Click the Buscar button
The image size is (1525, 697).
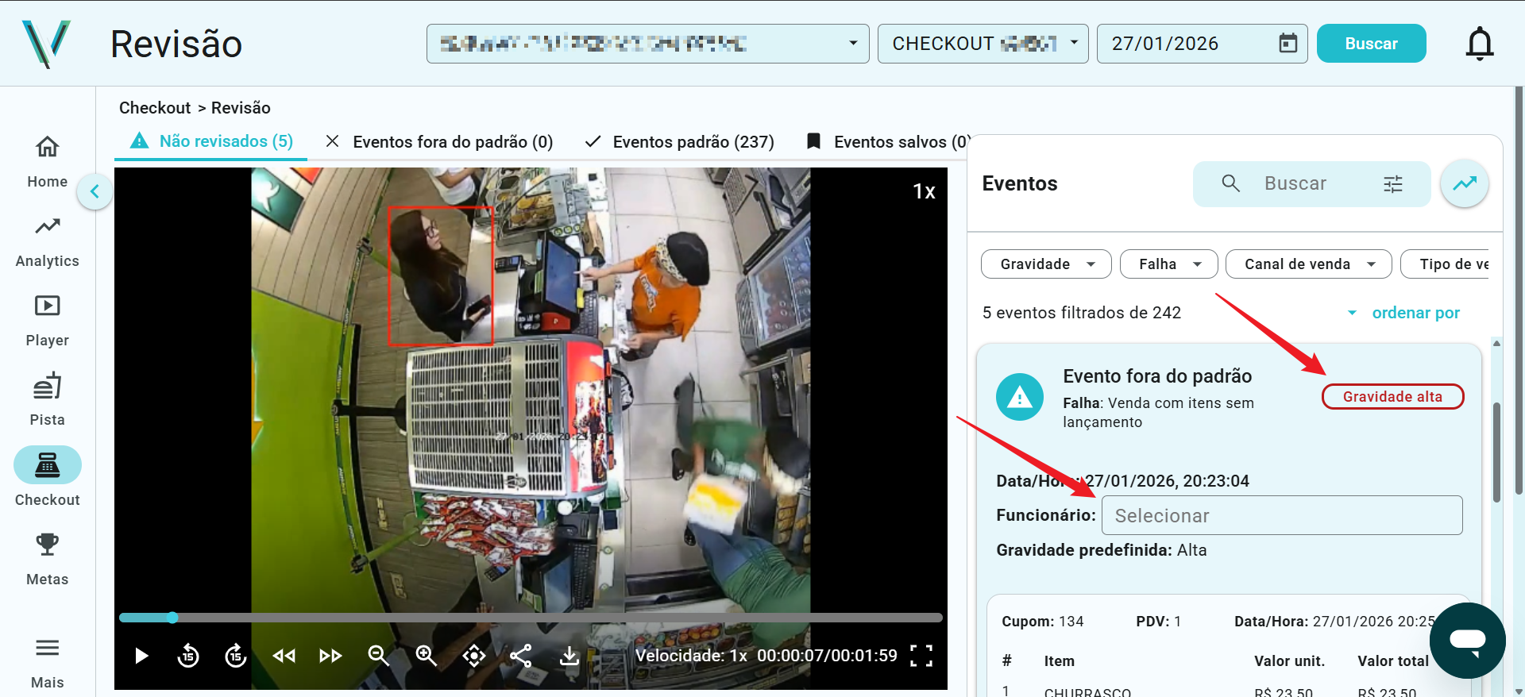click(x=1371, y=44)
